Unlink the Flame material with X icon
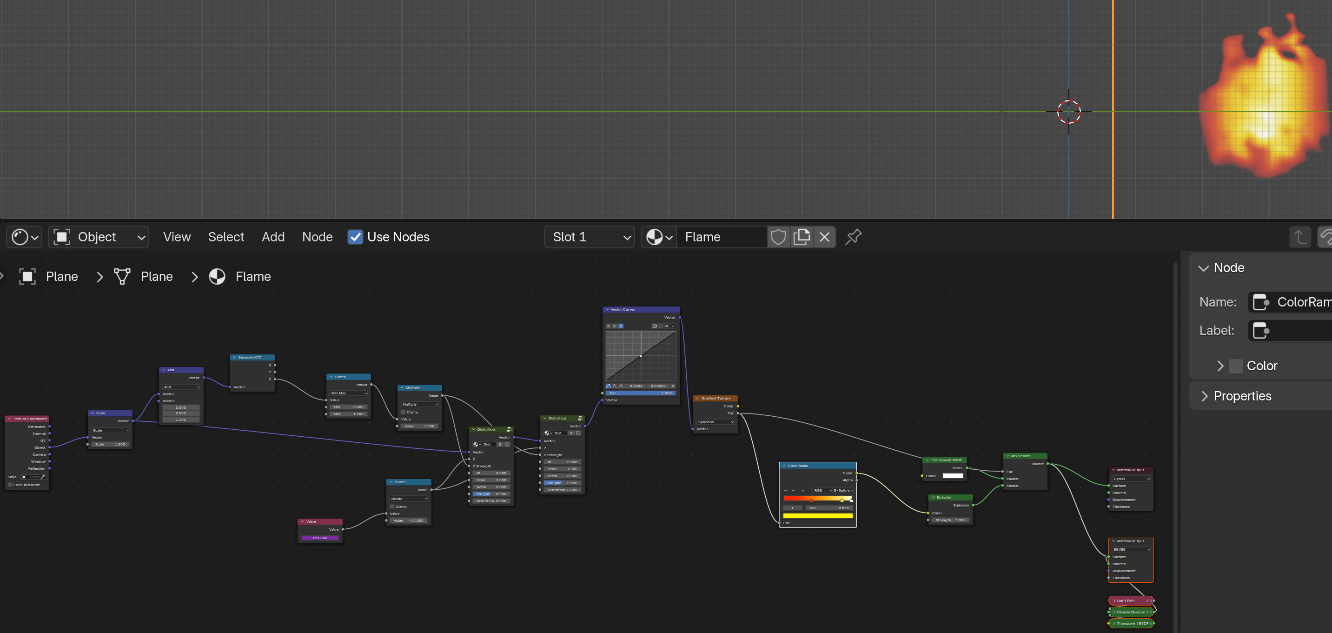This screenshot has width=1332, height=633. pos(824,237)
